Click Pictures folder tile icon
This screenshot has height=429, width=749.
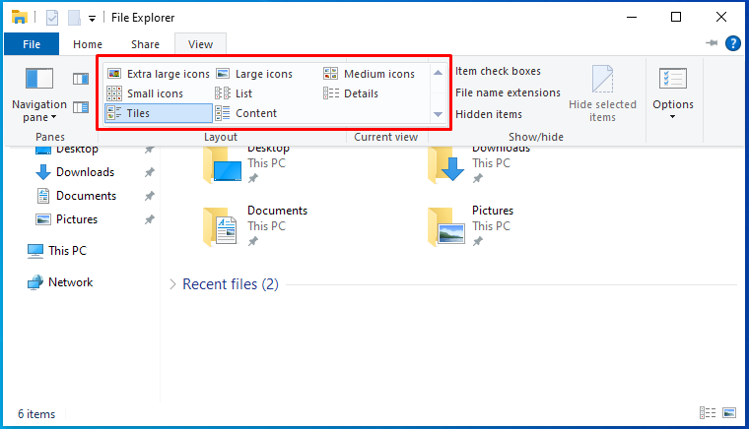tap(446, 226)
